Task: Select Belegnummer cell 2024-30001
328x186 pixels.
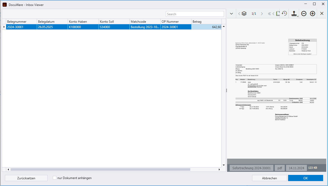Action: coord(22,27)
